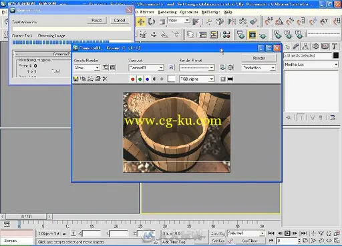Image resolution: width=342 pixels, height=246 pixels.
Task: Toggle the Alpha channel display button
Action: click(x=154, y=79)
